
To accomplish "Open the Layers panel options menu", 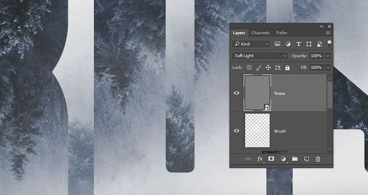I will (328, 33).
